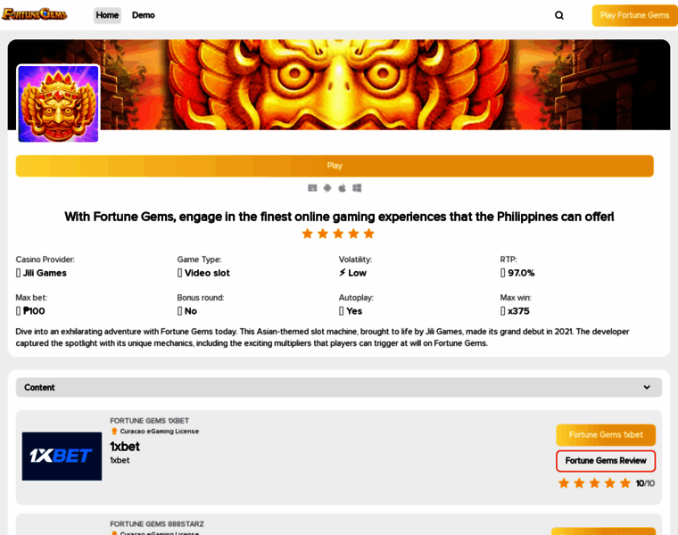Click the x375 max win value

pyautogui.click(x=518, y=311)
